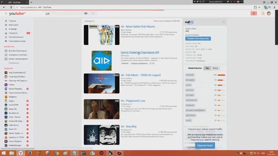278x156 pixels.
Task: Open Yandex browser taskbar icon
Action: point(21,153)
